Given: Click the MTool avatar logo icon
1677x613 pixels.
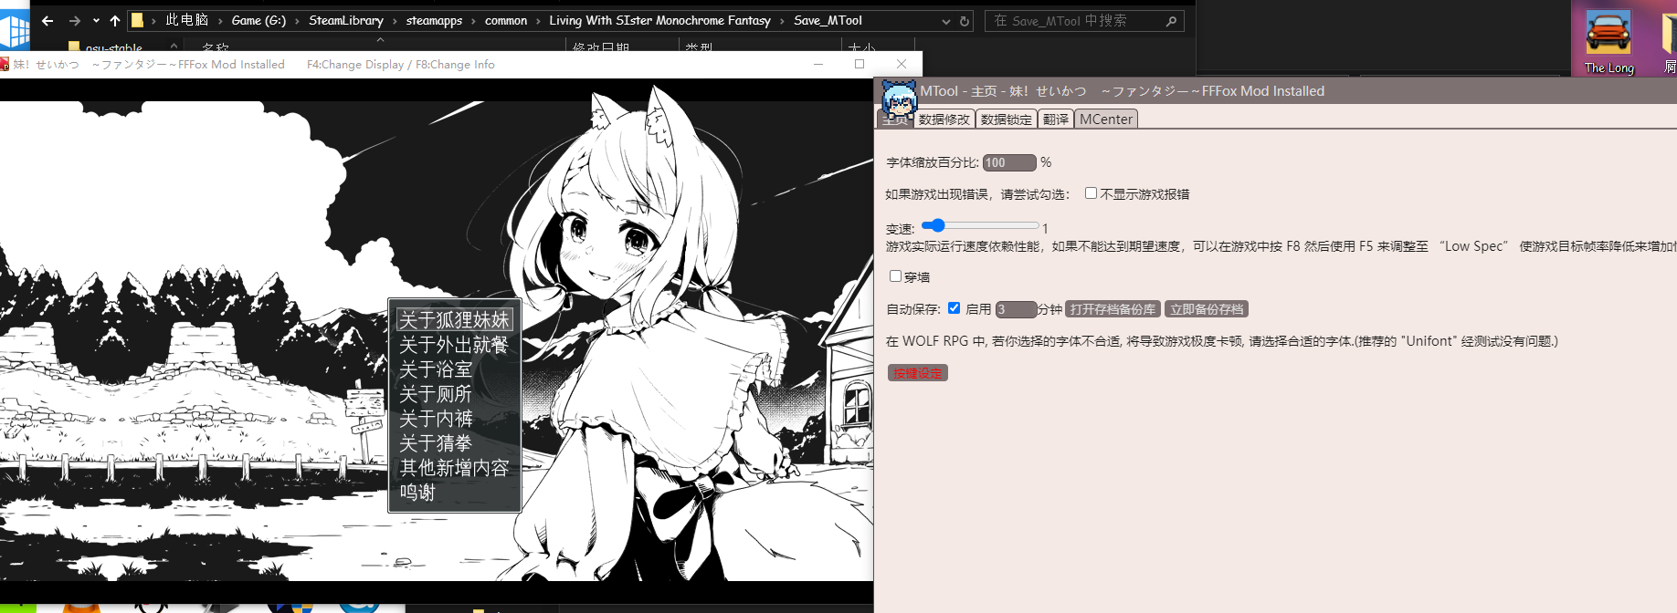Looking at the screenshot, I should (899, 98).
